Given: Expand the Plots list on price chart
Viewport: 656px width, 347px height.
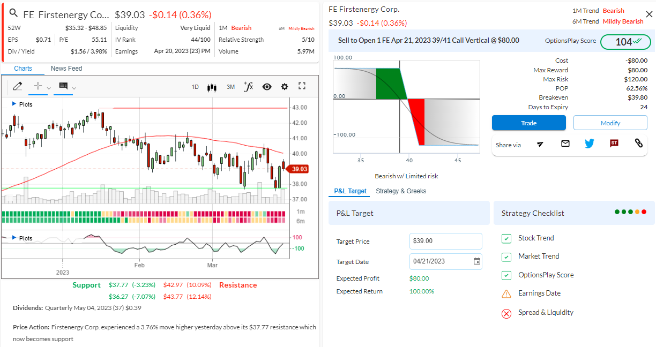Looking at the screenshot, I should (22, 104).
